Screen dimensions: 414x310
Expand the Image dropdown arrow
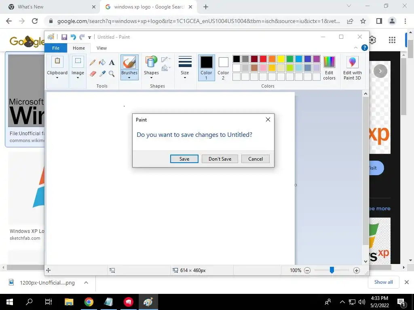[x=78, y=78]
